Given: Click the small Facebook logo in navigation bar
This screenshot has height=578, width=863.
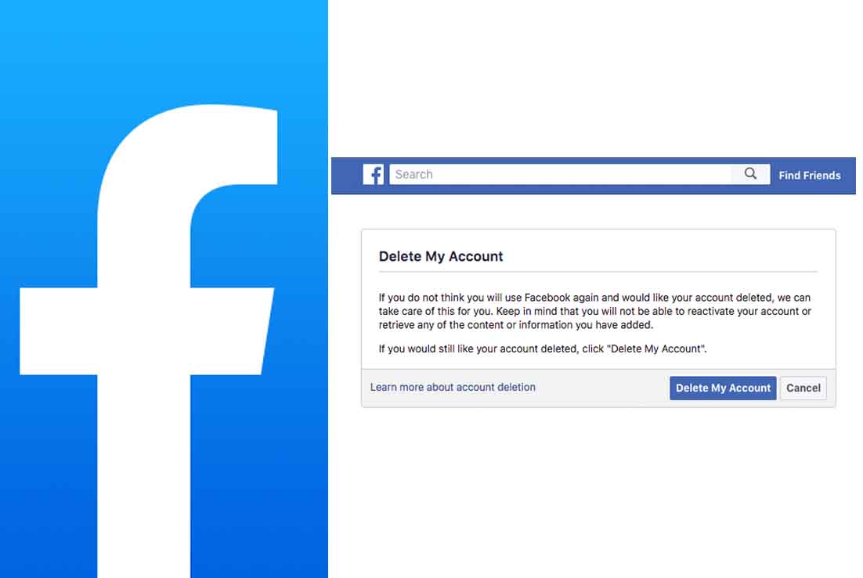Looking at the screenshot, I should pos(374,175).
